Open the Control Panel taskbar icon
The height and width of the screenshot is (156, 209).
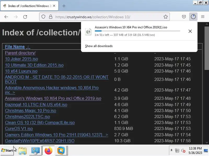point(35,151)
